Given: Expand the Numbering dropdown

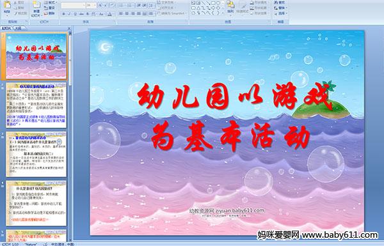Looking at the screenshot, I should [x=132, y=5].
